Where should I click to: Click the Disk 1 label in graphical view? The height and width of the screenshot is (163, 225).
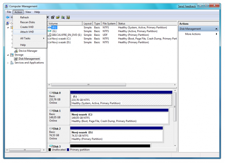tap(57, 111)
